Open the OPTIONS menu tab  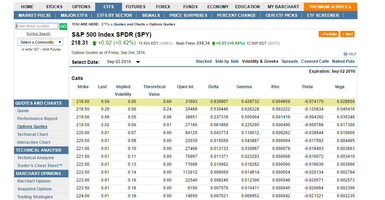(x=81, y=7)
